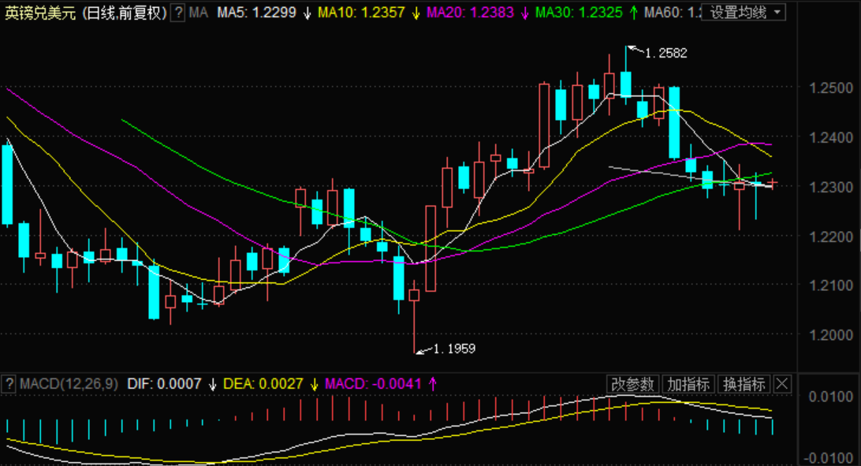Click the 改参数 button
The image size is (861, 466).
pos(633,384)
